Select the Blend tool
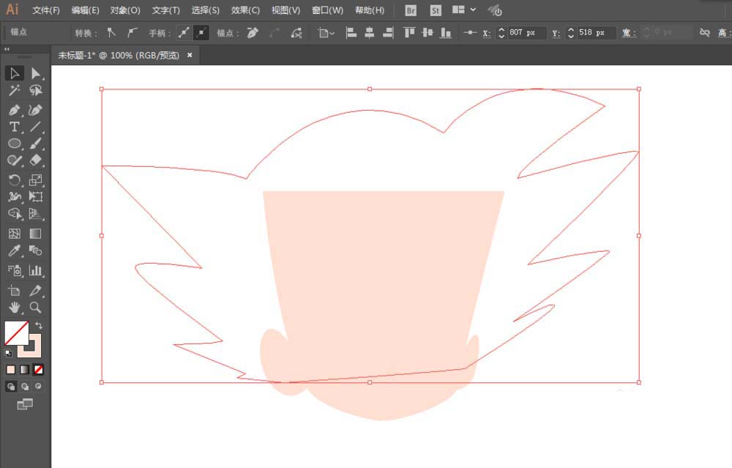Screen dimensions: 732x468 tap(35, 250)
